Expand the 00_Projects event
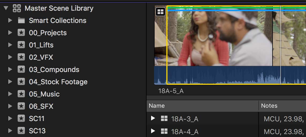This screenshot has height=137, width=306. pos(10,33)
